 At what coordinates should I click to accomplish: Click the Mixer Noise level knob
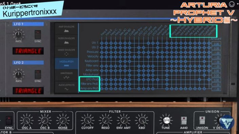(x=63, y=120)
